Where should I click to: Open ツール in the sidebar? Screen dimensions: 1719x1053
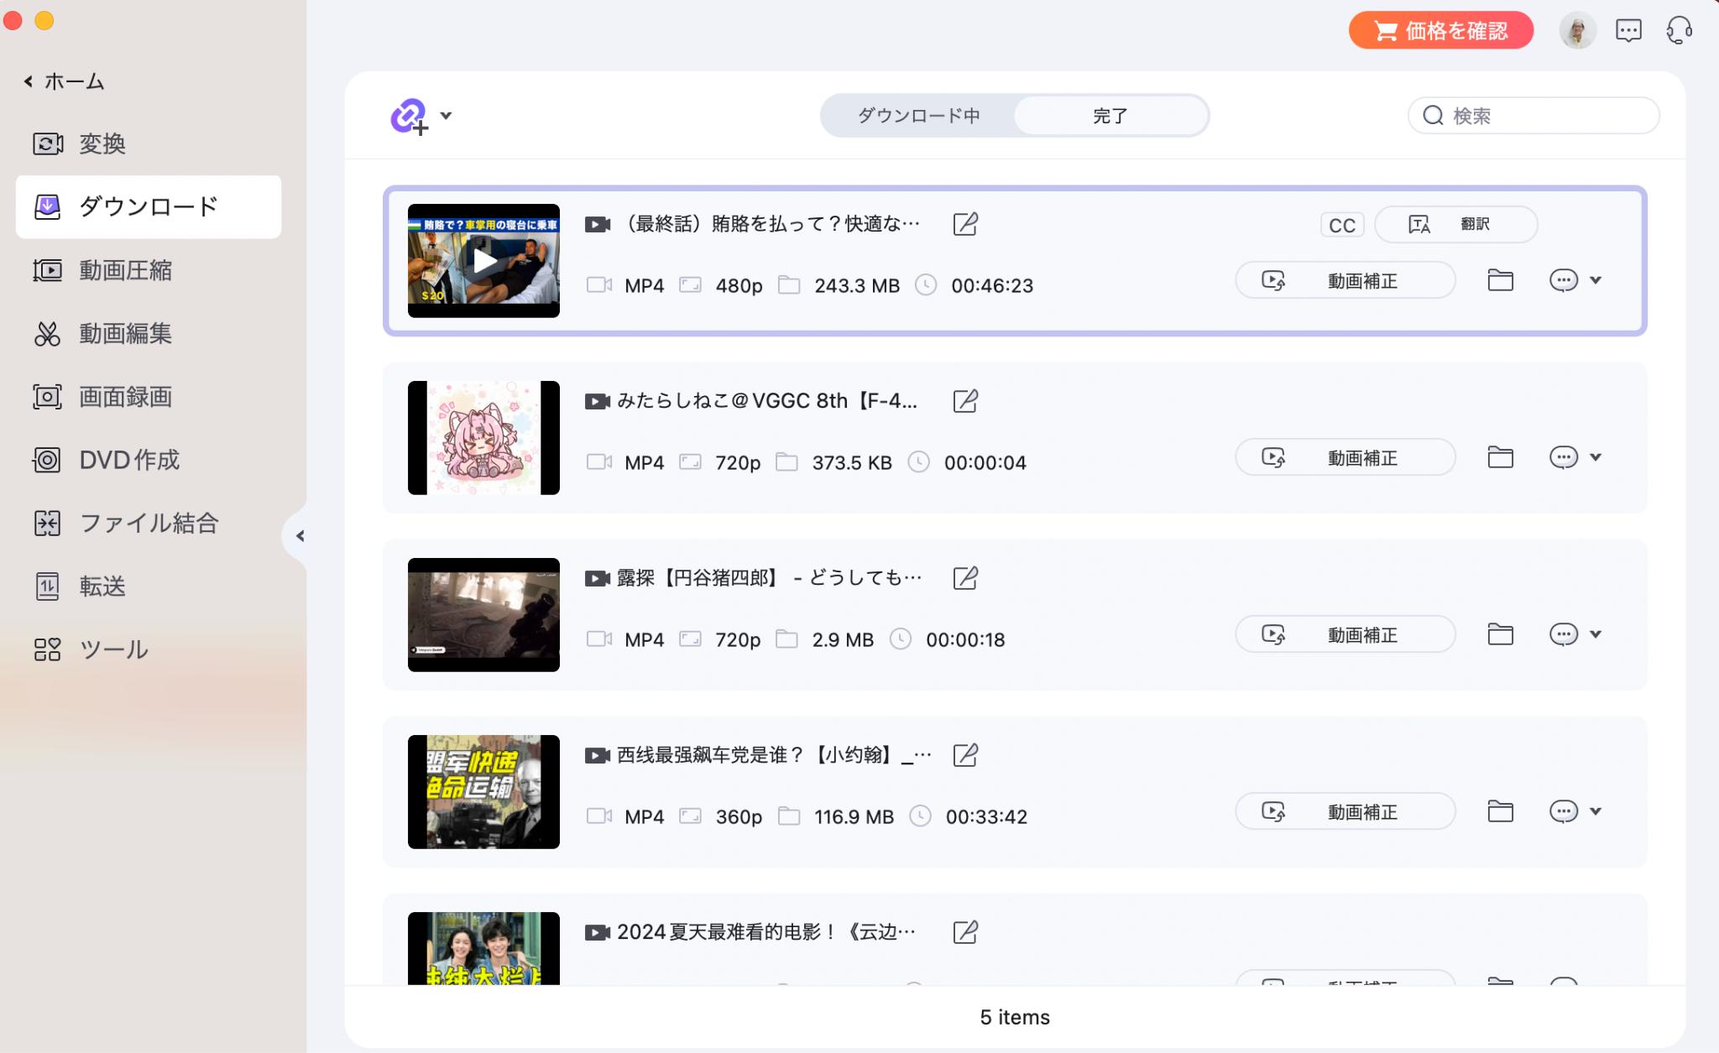149,649
